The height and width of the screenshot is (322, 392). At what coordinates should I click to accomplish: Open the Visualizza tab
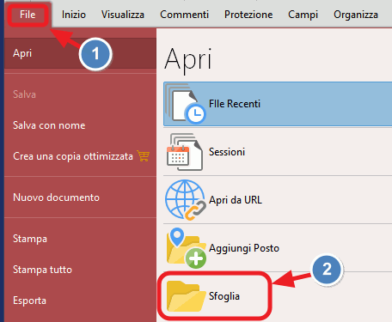pos(123,15)
